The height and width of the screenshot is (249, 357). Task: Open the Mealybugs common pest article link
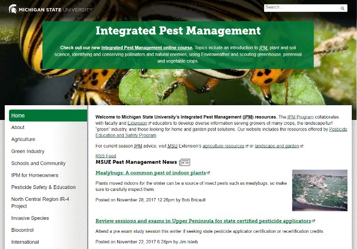(x=151, y=173)
